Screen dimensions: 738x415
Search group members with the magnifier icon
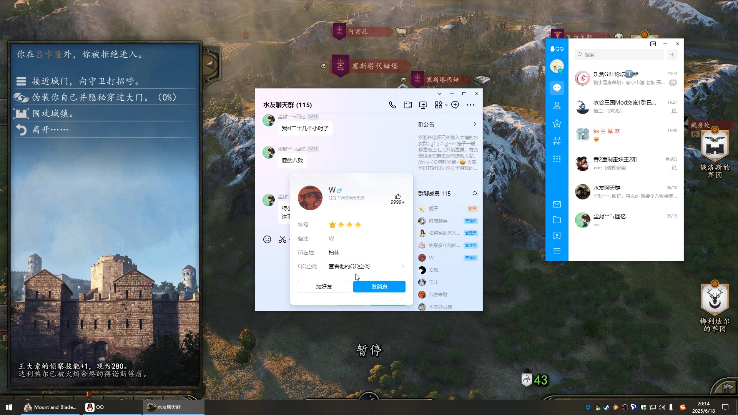point(475,194)
